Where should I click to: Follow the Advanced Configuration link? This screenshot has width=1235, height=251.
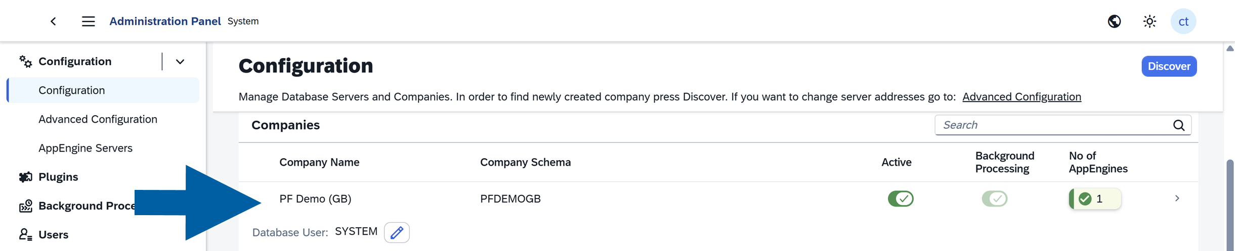point(1021,96)
